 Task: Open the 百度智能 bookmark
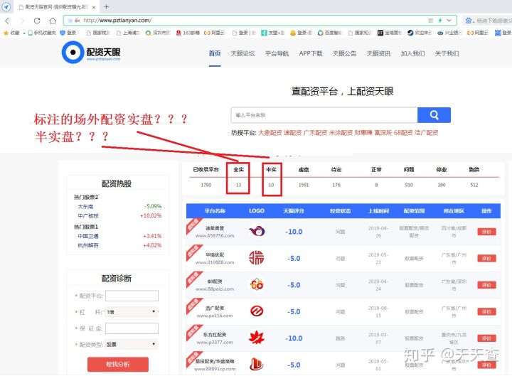(329, 33)
